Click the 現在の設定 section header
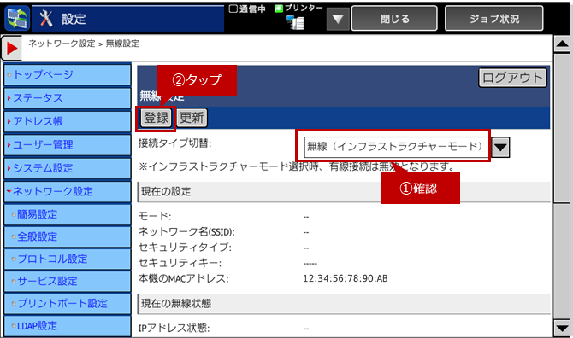This screenshot has width=573, height=338. (x=344, y=192)
